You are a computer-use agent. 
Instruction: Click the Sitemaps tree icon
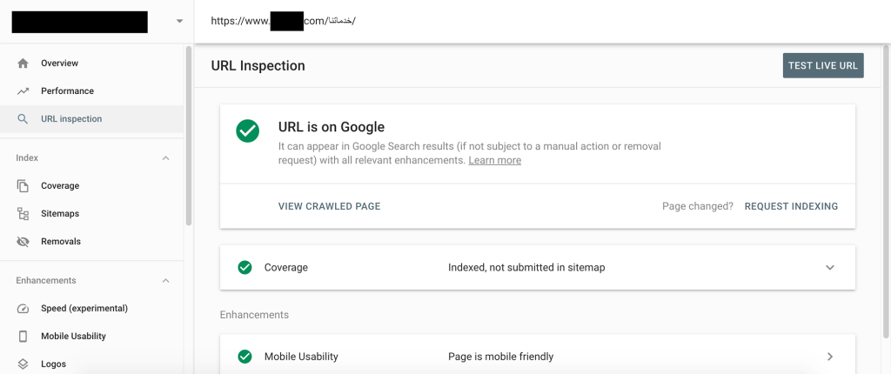click(23, 214)
